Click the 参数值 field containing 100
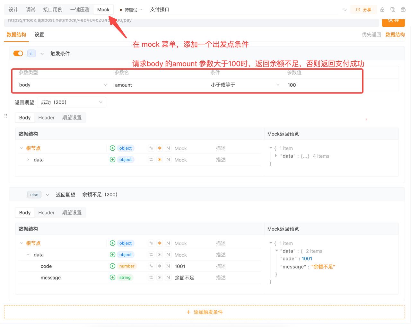This screenshot has height=327, width=411. (321, 85)
